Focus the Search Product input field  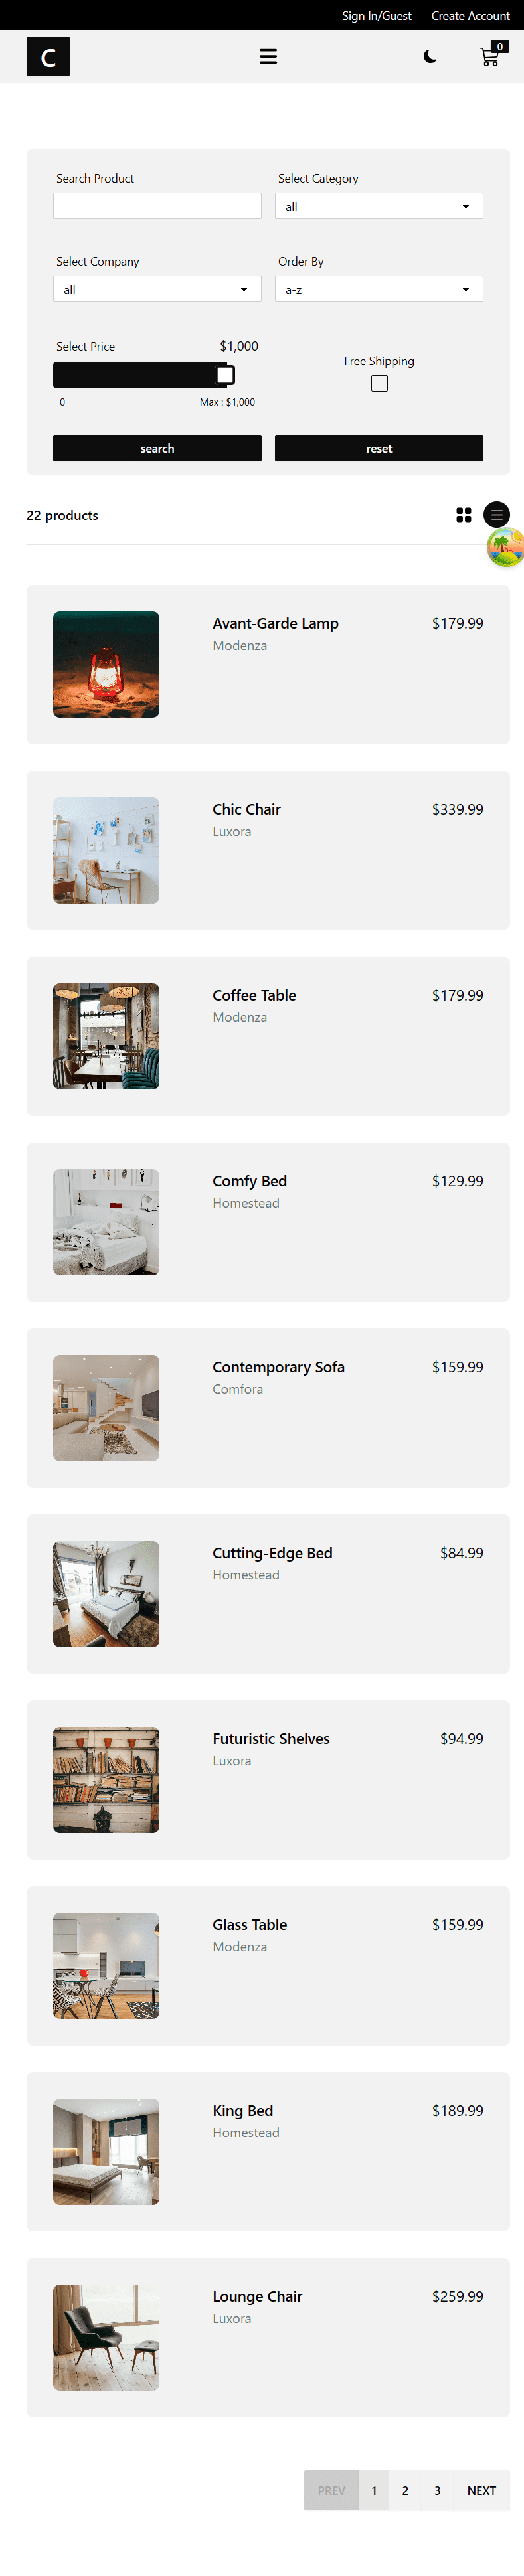[157, 206]
